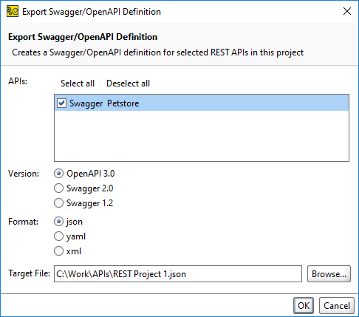Choose Swagger 2.0 version radio button
Image resolution: width=359 pixels, height=317 pixels.
pyautogui.click(x=58, y=188)
